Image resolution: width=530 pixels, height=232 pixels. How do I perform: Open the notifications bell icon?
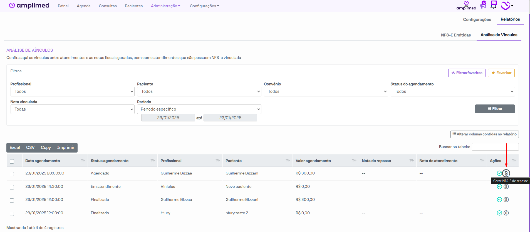coord(493,5)
